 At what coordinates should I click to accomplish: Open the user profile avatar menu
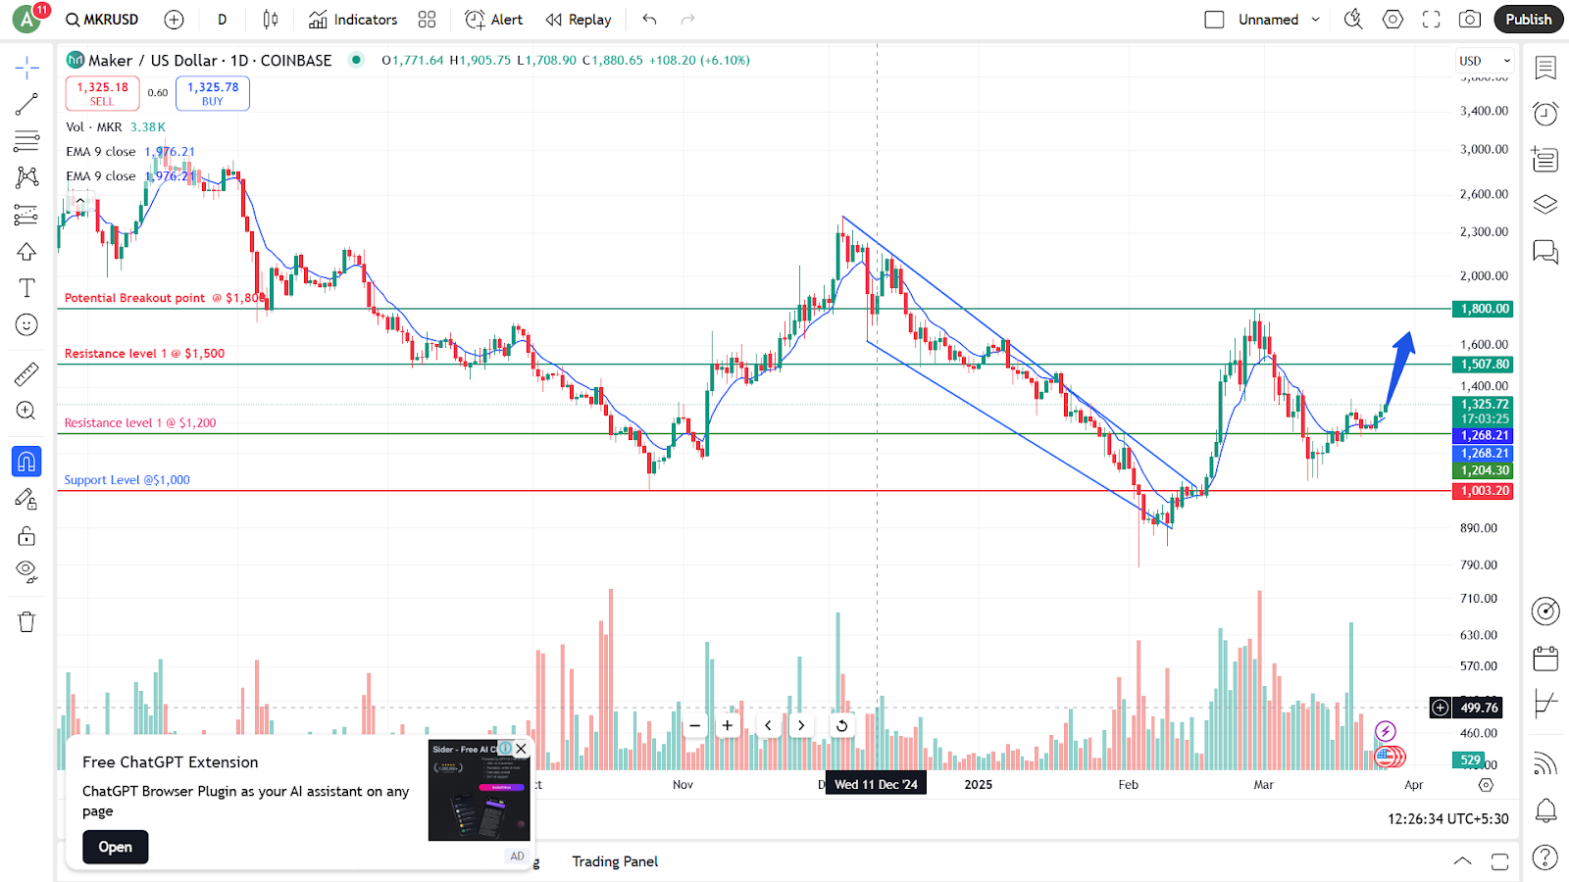tap(26, 18)
